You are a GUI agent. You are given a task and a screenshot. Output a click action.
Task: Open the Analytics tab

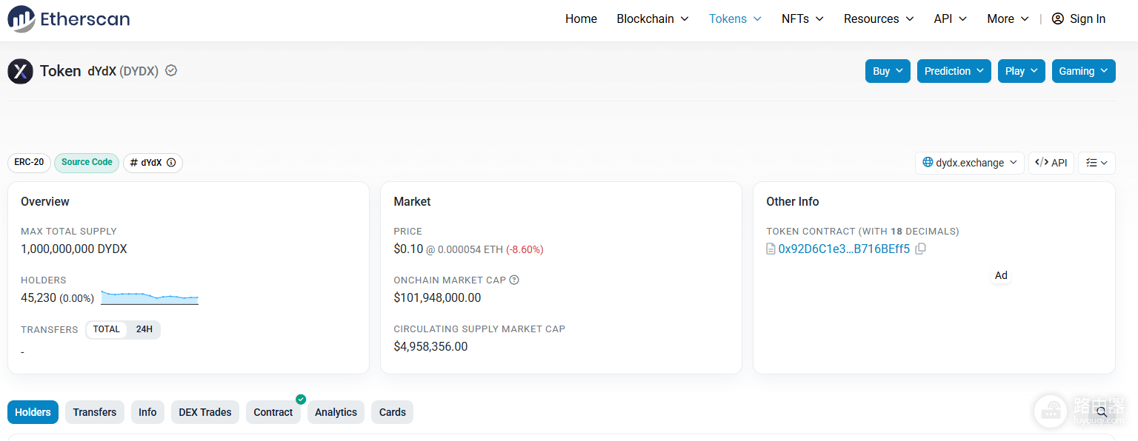336,412
